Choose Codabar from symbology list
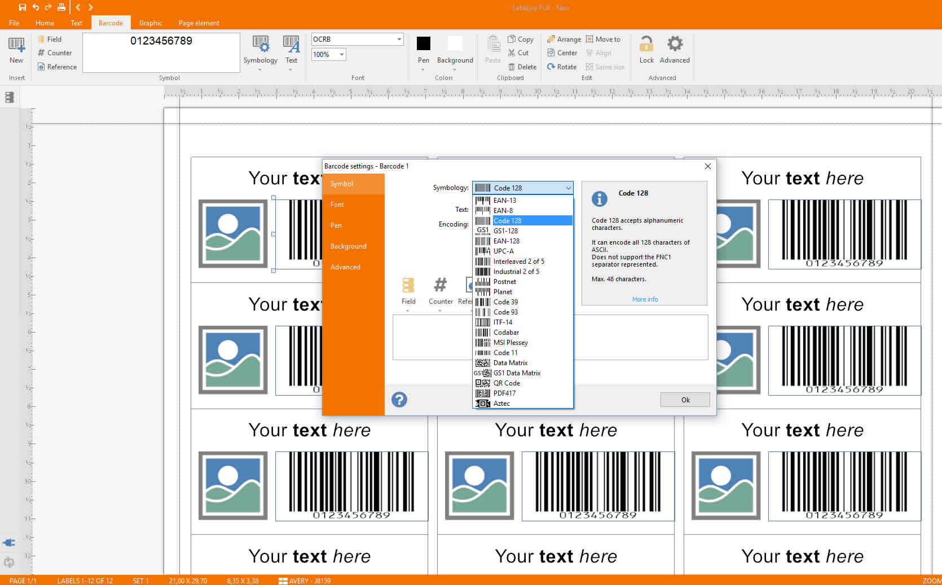942x585 pixels. click(x=523, y=332)
